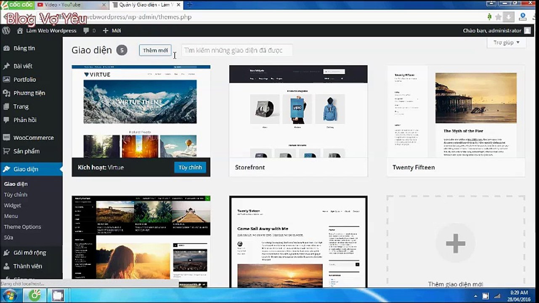Screen dimensions: 539x303
Task: Click the Tùy chỉnh button on Virtue
Action: 190,167
